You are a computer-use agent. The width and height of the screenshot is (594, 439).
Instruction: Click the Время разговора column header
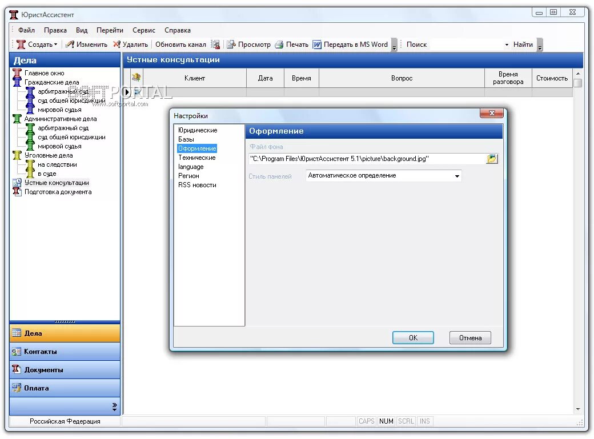point(508,78)
